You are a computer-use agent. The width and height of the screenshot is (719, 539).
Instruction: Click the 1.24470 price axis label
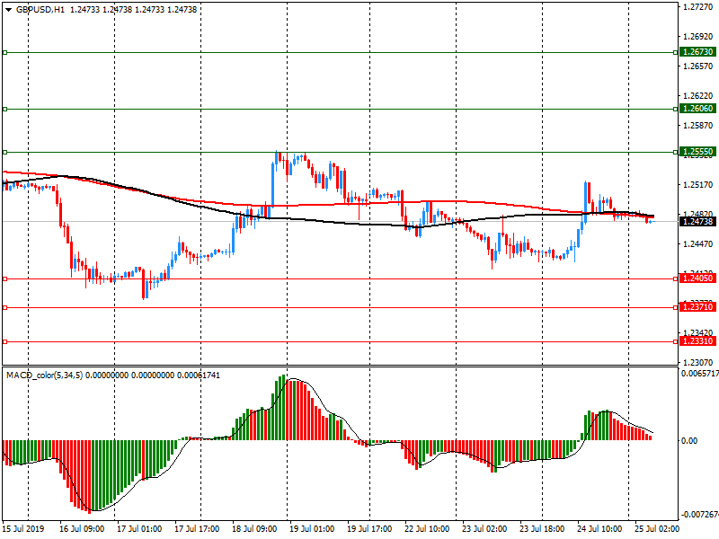(698, 244)
